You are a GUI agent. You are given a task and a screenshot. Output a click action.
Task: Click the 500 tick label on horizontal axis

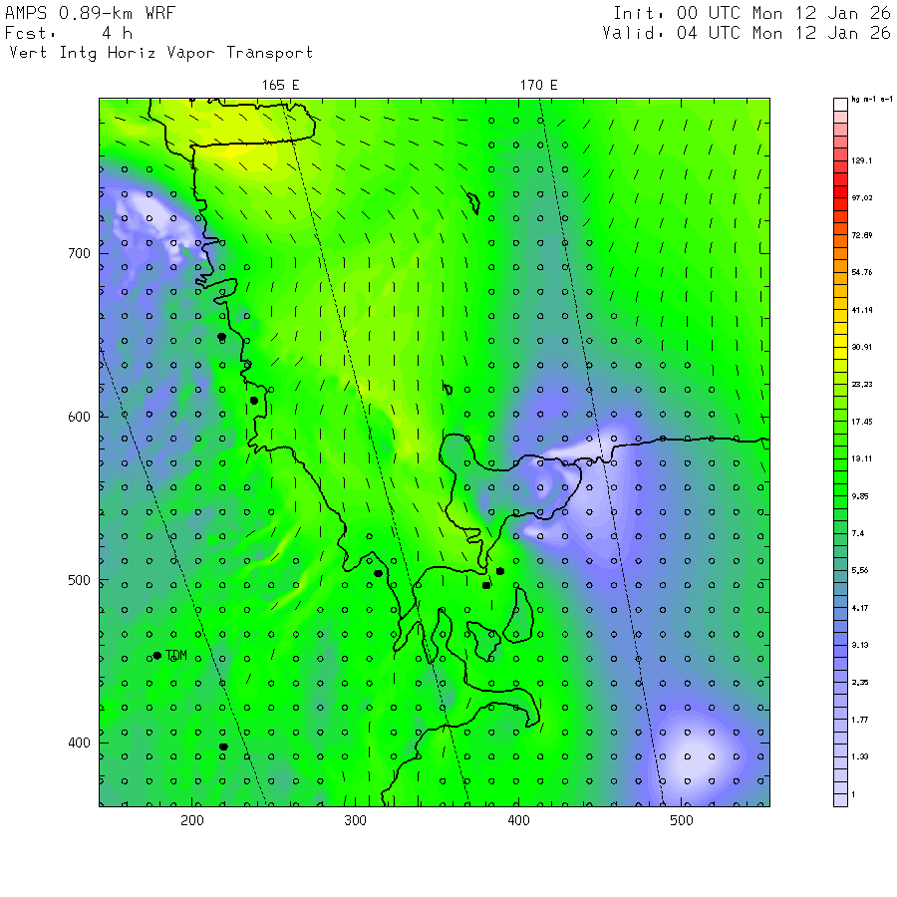click(682, 820)
